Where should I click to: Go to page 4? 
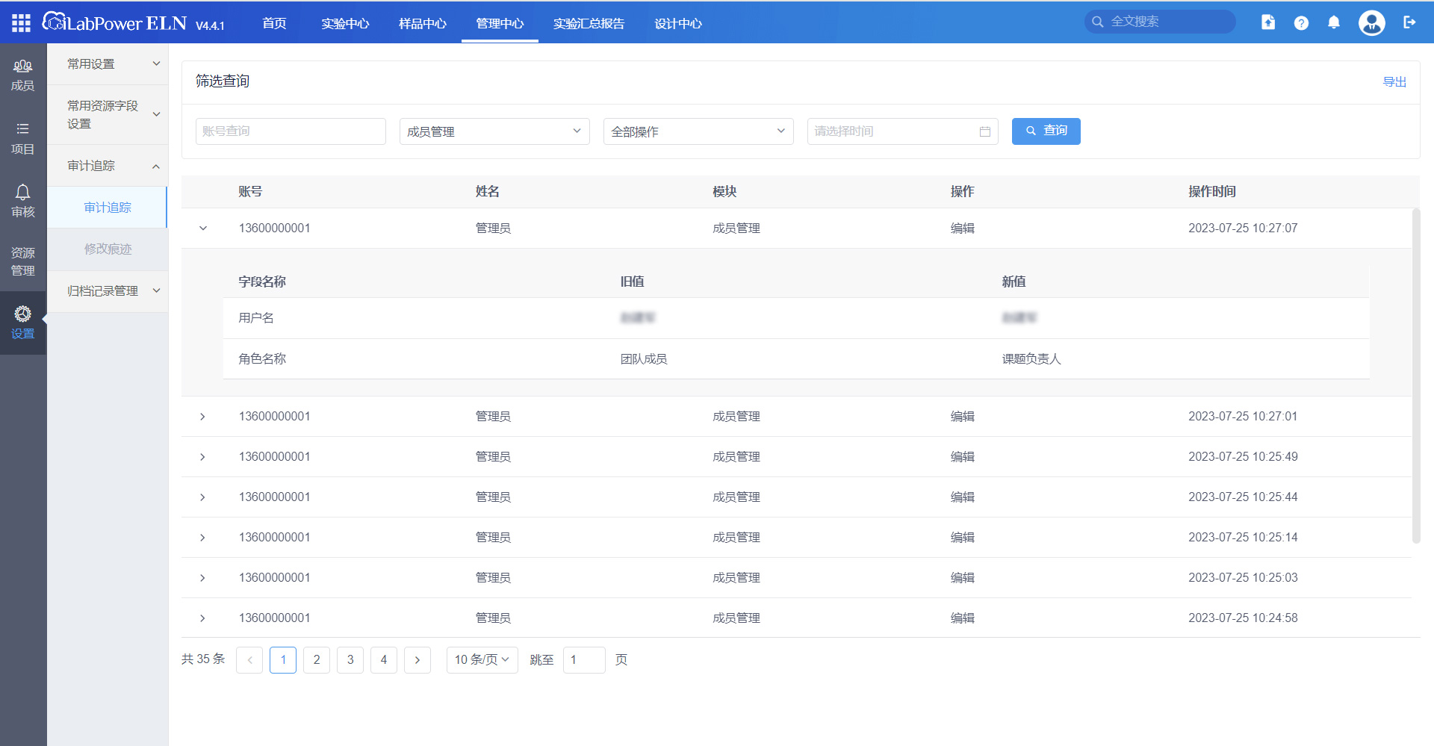(x=384, y=660)
